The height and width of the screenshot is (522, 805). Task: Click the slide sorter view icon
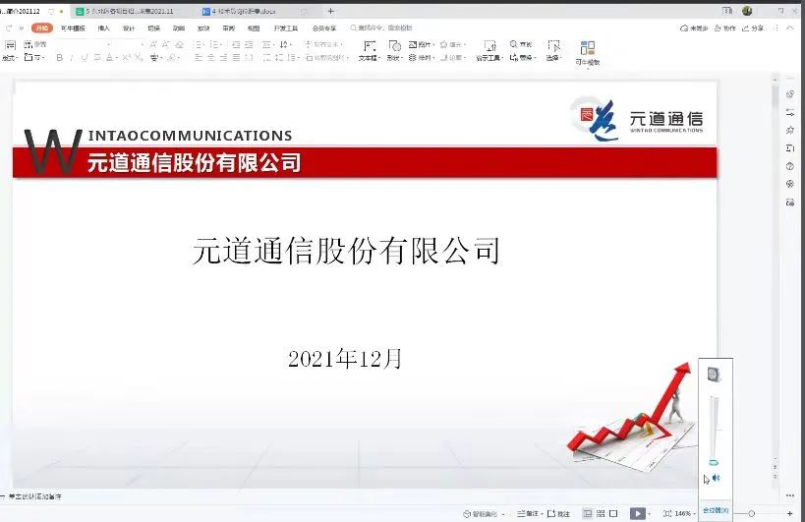[x=601, y=513]
